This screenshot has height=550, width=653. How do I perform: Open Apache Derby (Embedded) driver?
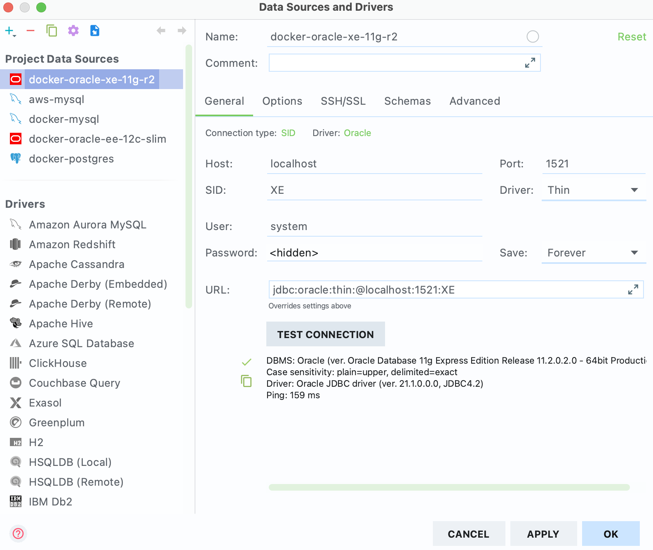[92, 284]
